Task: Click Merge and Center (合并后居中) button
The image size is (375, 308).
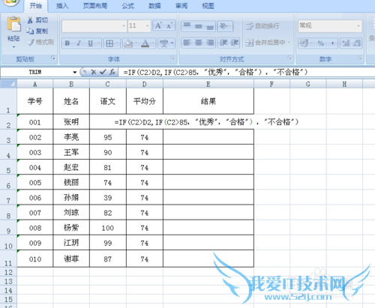Action: (265, 43)
